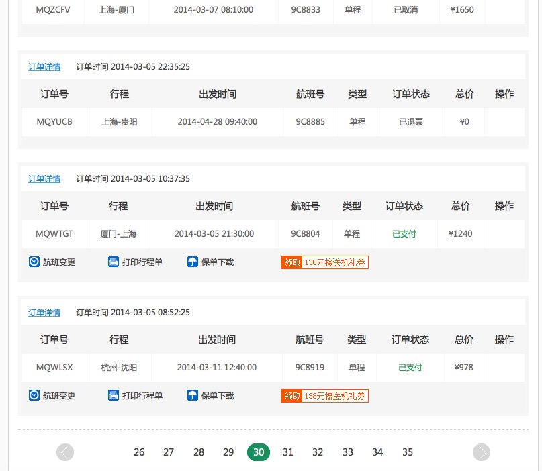Open order details for 22:35:25 order

tap(44, 67)
